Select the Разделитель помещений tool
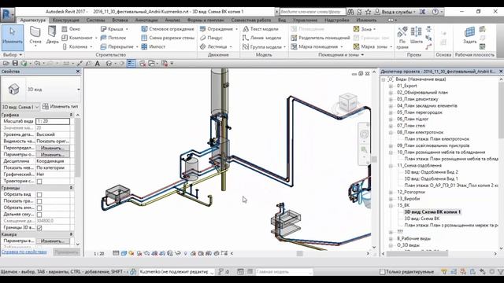Viewport: 504px width, 283px height. point(321,38)
